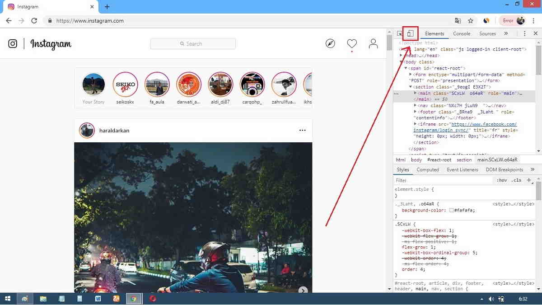
Task: Open the Event Listeners tab
Action: pyautogui.click(x=463, y=169)
